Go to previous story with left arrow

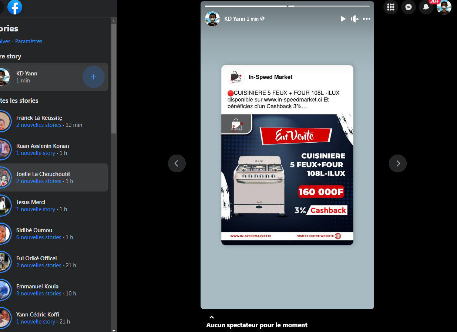click(x=177, y=163)
